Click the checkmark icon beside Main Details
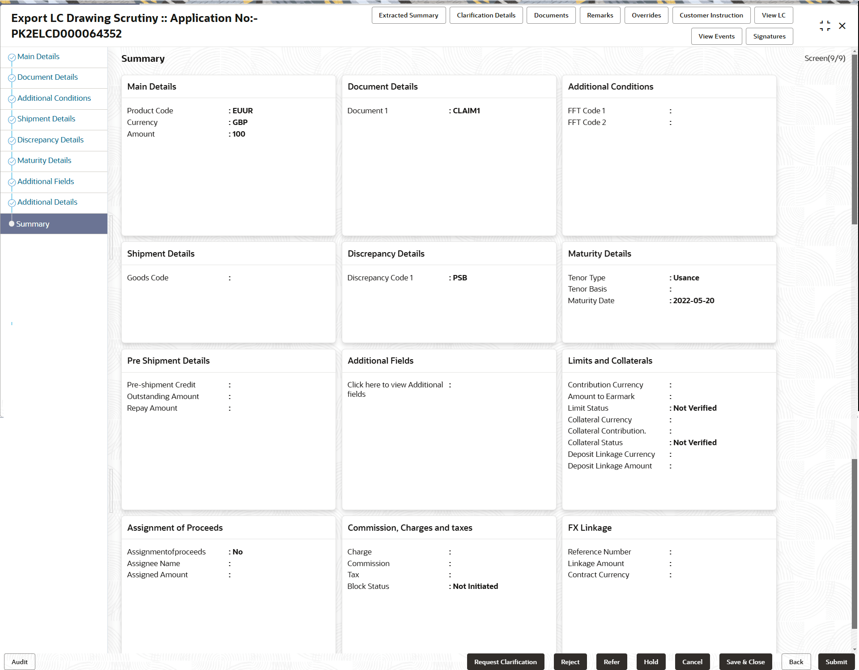Image resolution: width=859 pixels, height=670 pixels. point(12,57)
